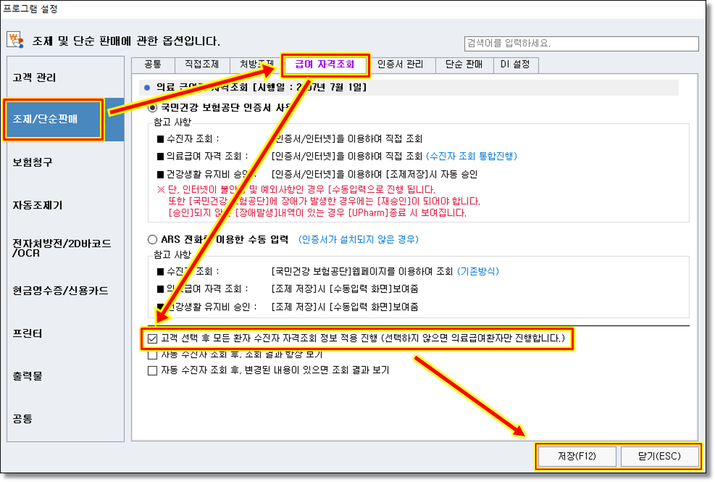Open the 전자처방전/2D바코드/OCR section

(x=61, y=248)
